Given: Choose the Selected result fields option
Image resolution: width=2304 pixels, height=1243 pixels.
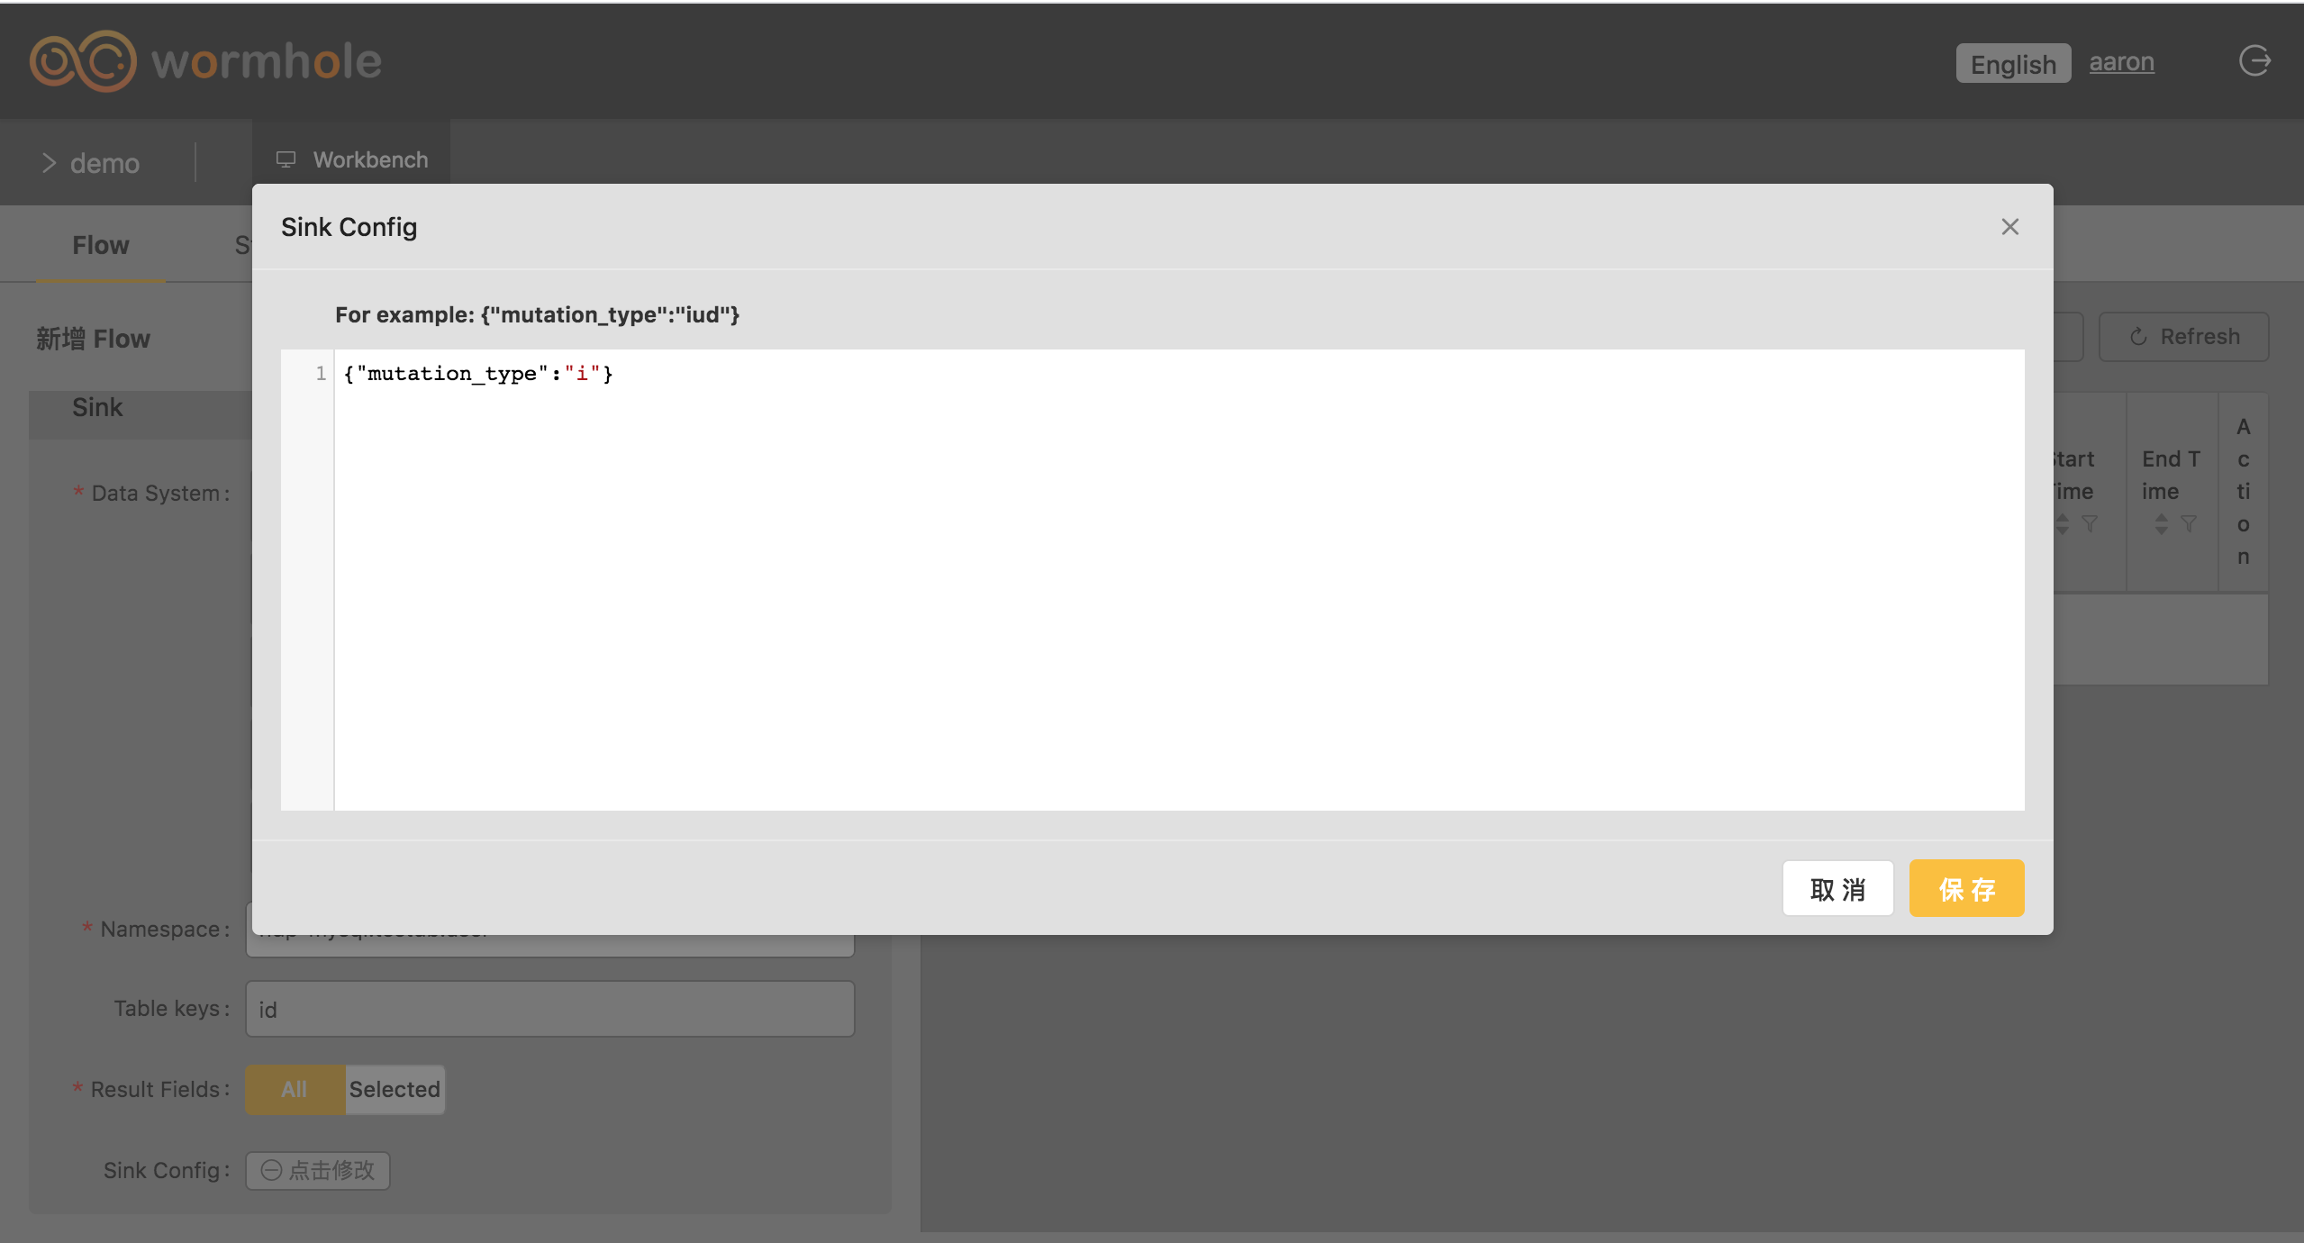Looking at the screenshot, I should click(x=395, y=1089).
